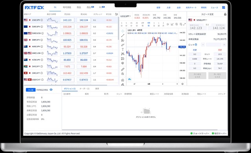251x153 pixels.
Task: Click the rate list vertical scrollbar
Action: pyautogui.click(x=118, y=29)
